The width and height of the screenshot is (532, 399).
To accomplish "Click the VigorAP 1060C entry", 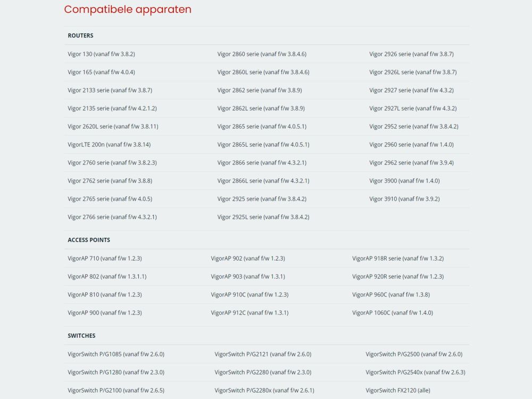I will point(393,313).
